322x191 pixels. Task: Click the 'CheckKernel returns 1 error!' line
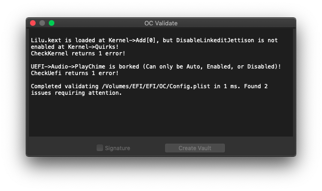coord(78,53)
